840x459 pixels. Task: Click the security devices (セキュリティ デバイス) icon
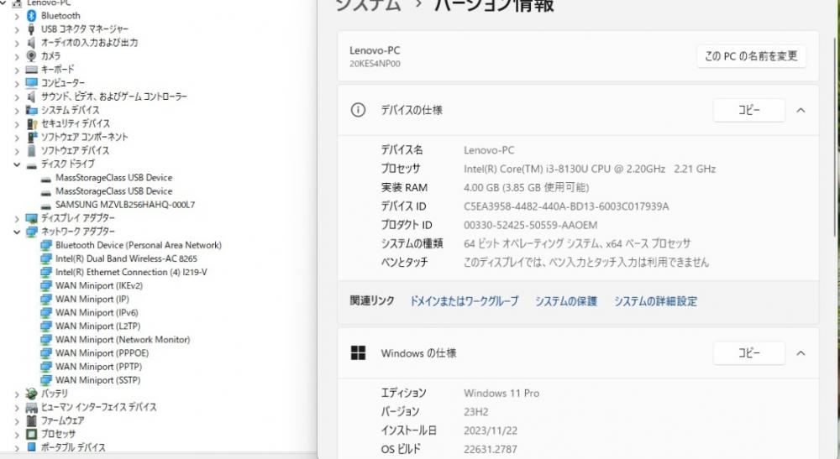pyautogui.click(x=32, y=123)
